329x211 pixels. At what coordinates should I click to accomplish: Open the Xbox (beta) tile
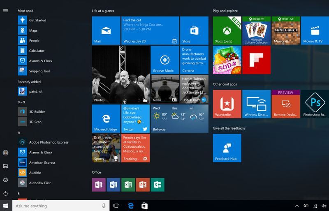(227, 30)
